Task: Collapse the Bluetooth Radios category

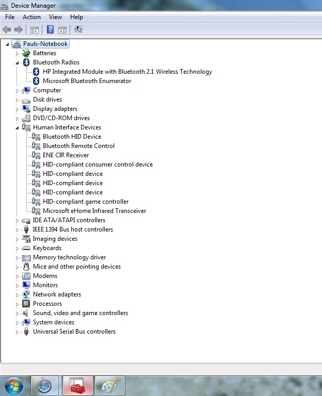Action: [17, 63]
